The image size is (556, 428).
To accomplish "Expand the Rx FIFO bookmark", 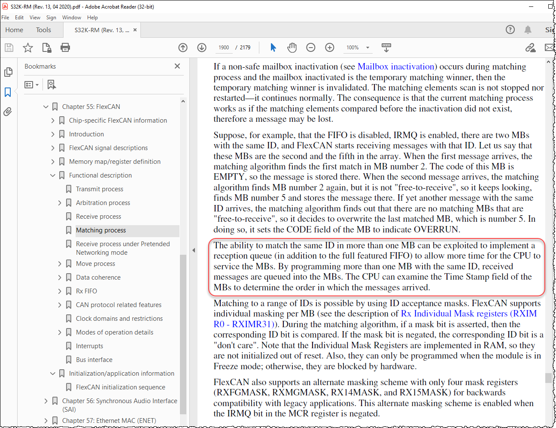I will [x=60, y=291].
